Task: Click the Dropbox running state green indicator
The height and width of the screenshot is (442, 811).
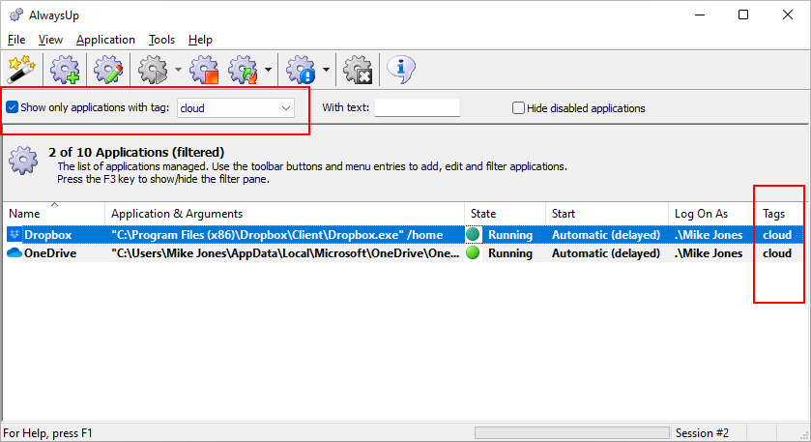Action: pyautogui.click(x=473, y=234)
